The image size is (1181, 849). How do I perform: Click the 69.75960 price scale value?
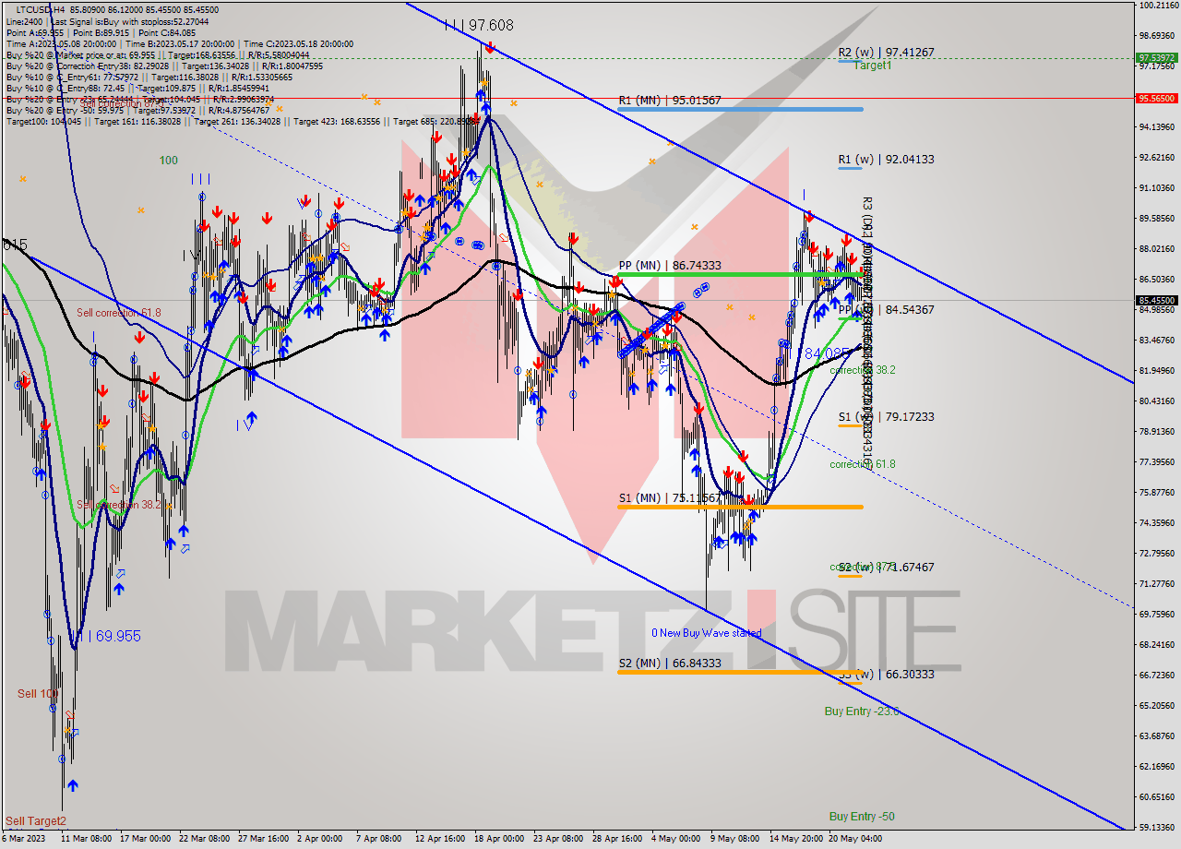(x=1156, y=614)
